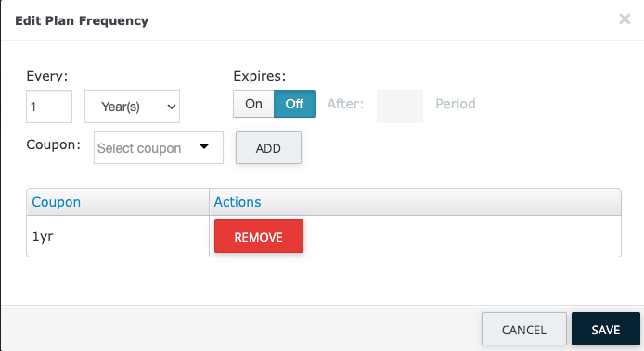This screenshot has height=351, width=644.
Task: Open the Year(s) period dropdown
Action: coord(132,107)
